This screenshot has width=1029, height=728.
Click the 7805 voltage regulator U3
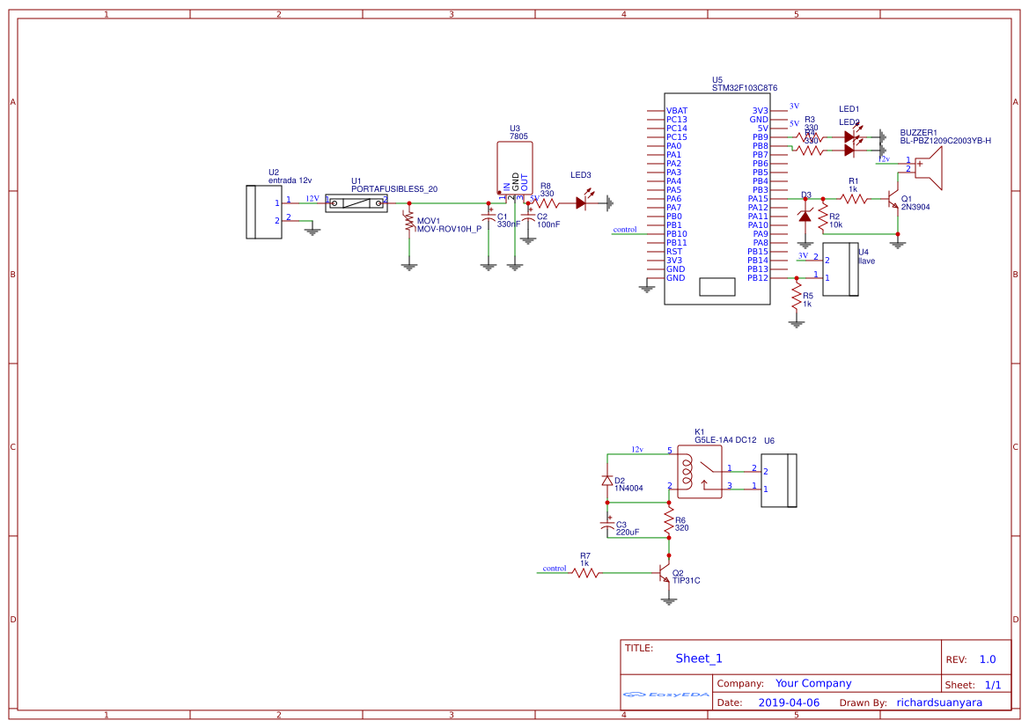pos(514,167)
